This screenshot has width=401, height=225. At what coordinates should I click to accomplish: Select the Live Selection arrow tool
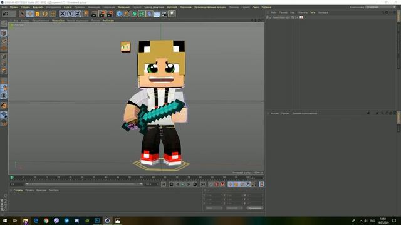[x=23, y=14]
